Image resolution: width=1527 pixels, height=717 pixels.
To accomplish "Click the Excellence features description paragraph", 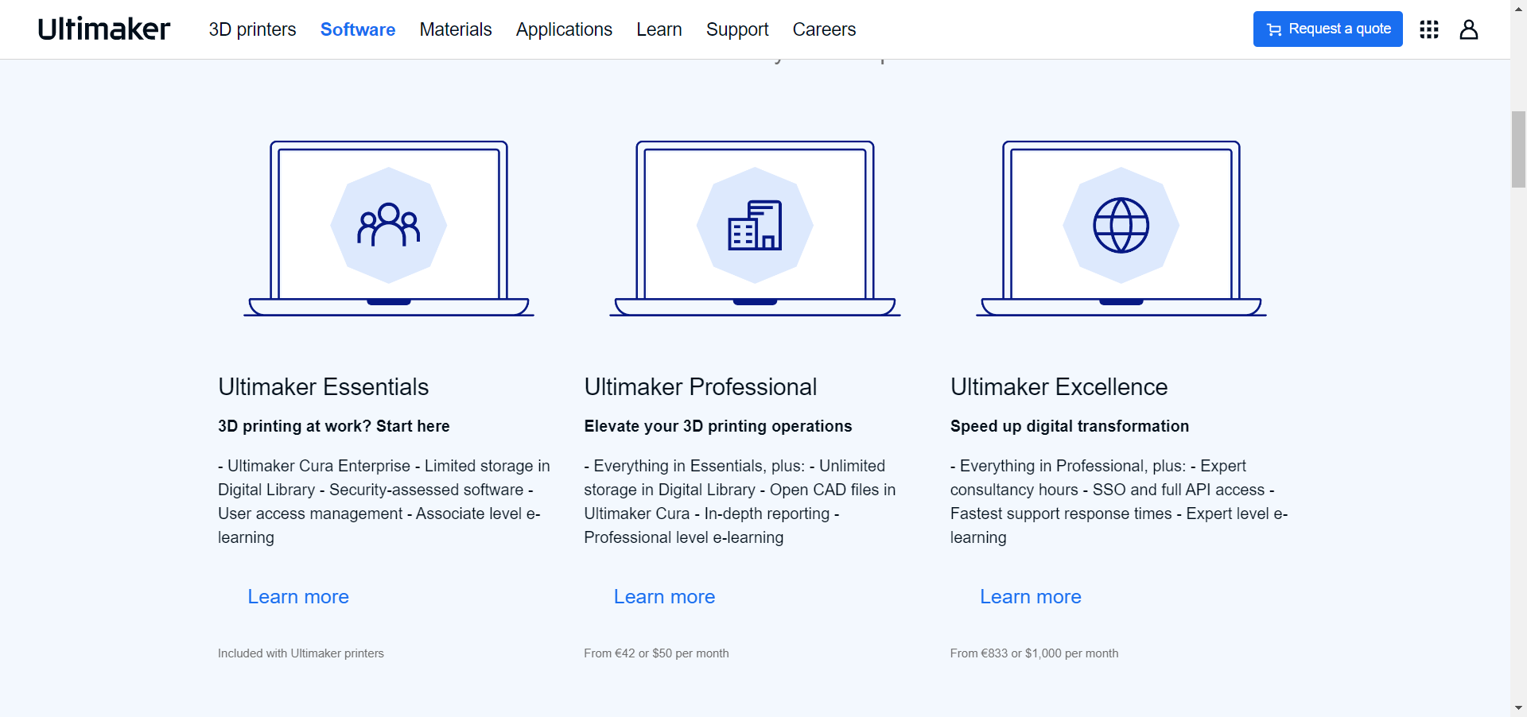I will click(1119, 502).
